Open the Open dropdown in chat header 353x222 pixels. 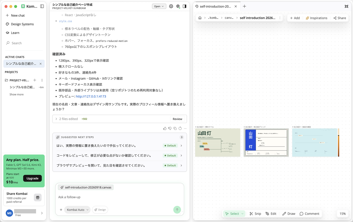coord(159,6)
